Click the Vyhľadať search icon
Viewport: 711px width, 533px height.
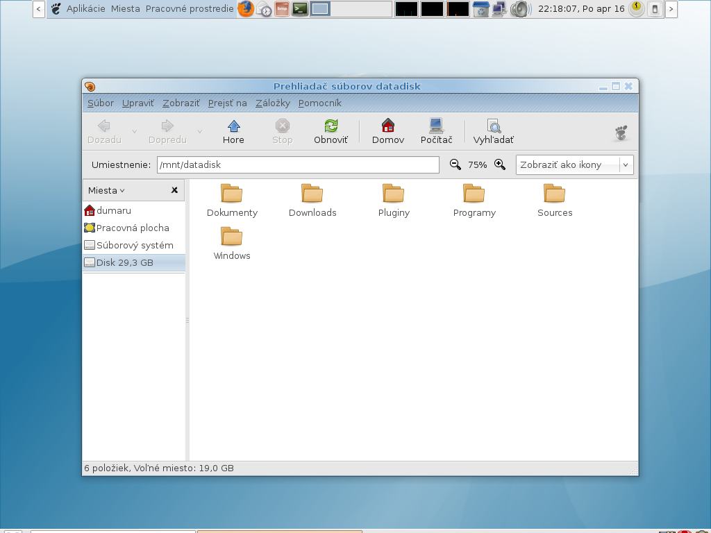click(494, 126)
